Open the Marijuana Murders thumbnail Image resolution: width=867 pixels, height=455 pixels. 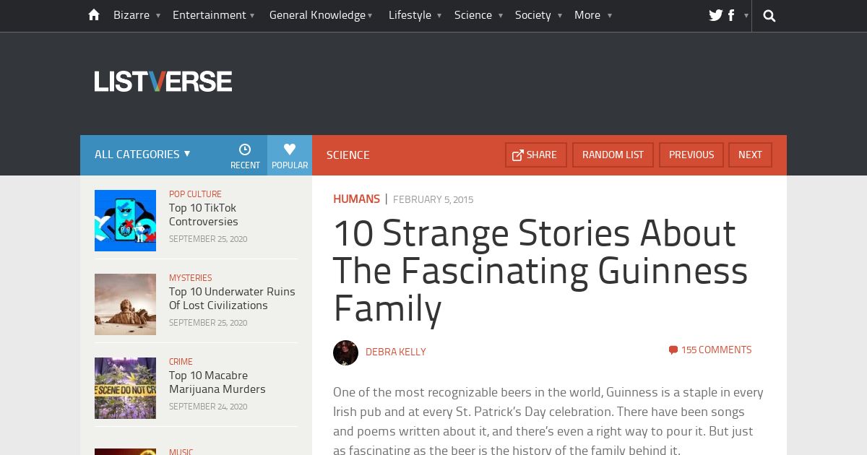coord(125,388)
